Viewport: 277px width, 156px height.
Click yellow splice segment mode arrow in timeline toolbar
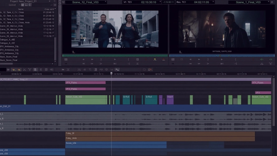pos(13,70)
